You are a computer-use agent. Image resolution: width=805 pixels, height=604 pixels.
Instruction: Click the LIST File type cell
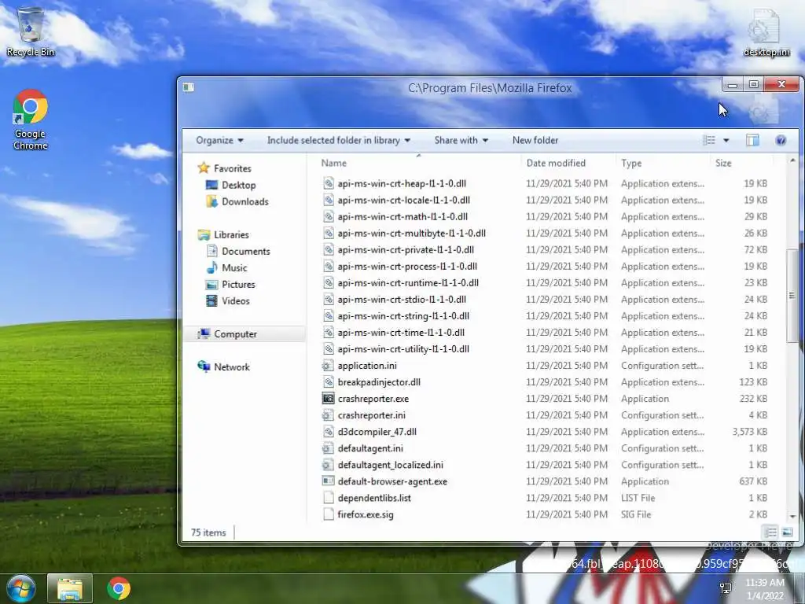[638, 498]
